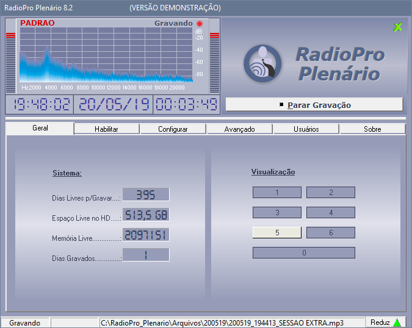Switch to the Configurar tab
This screenshot has height=328, width=412.
(173, 129)
